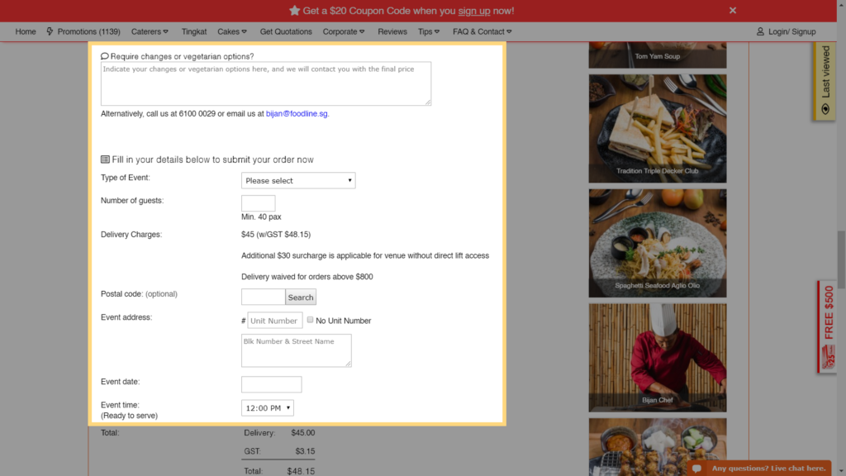846x476 pixels.
Task: Click the postal code Search button
Action: coord(301,297)
